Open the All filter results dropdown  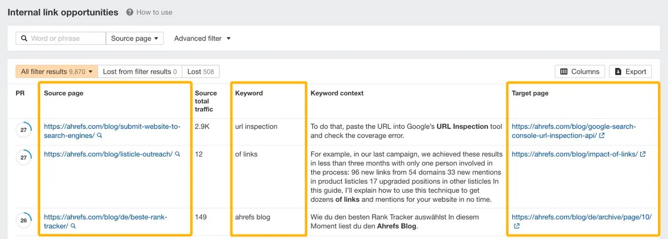[56, 71]
